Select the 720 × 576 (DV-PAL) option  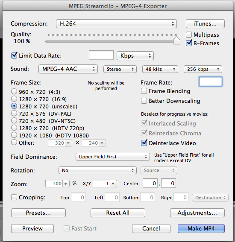(14, 113)
